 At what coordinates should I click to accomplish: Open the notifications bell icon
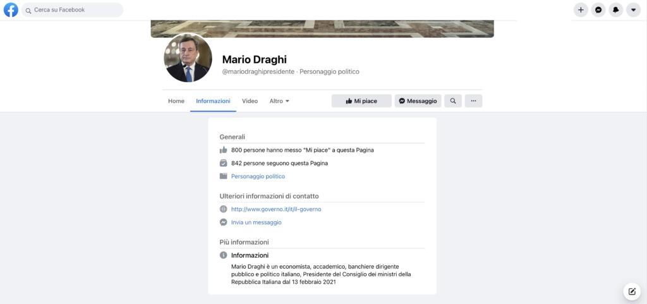615,10
